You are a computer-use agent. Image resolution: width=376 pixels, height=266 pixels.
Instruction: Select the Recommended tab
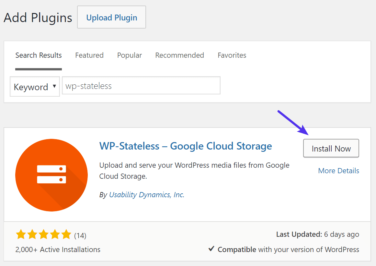[x=179, y=55]
